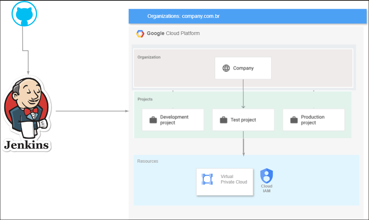The image size is (369, 220).
Task: Click the Organizations: company.com.br banner
Action: click(x=247, y=16)
